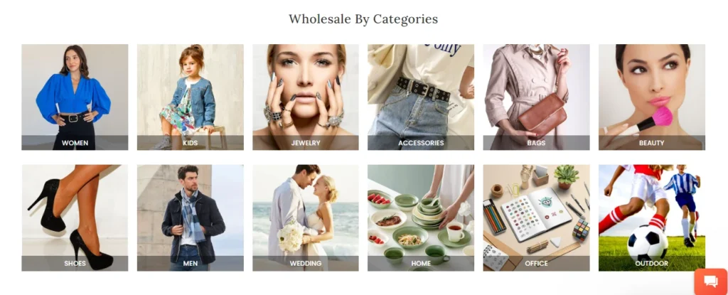Click the Wholesale By Categories heading
The height and width of the screenshot is (295, 728).
click(363, 19)
